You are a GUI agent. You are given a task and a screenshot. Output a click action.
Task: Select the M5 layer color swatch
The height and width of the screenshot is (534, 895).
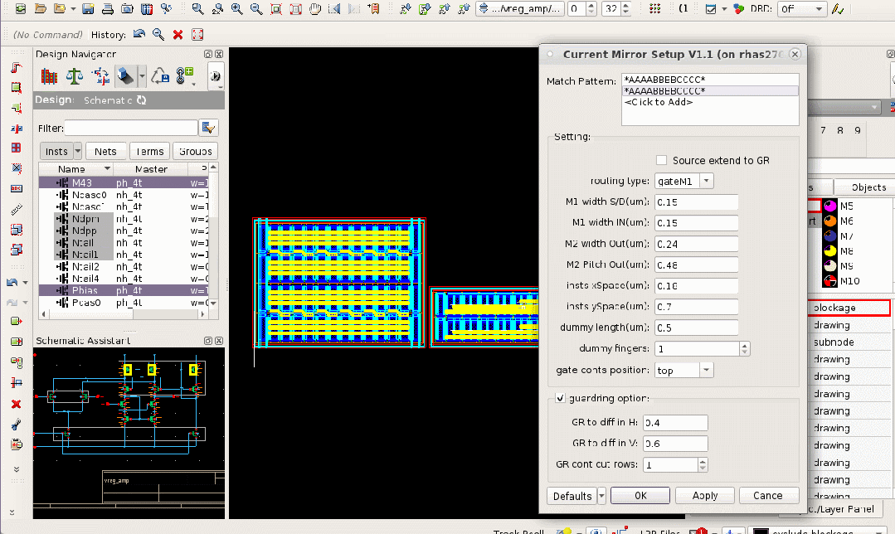830,206
